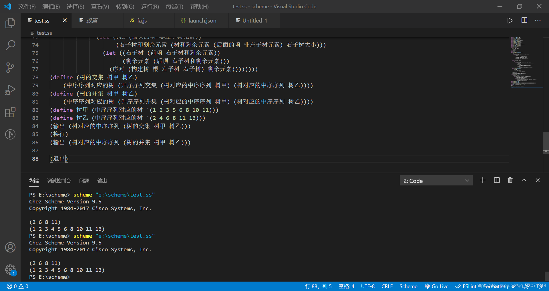Show errors and warnings count in status bar

point(17,286)
